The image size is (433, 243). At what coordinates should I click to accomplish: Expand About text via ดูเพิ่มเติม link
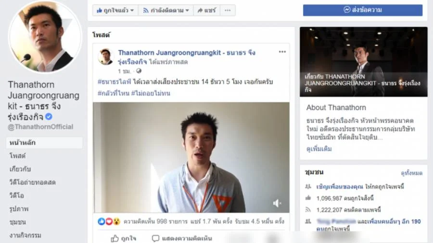pos(319,149)
